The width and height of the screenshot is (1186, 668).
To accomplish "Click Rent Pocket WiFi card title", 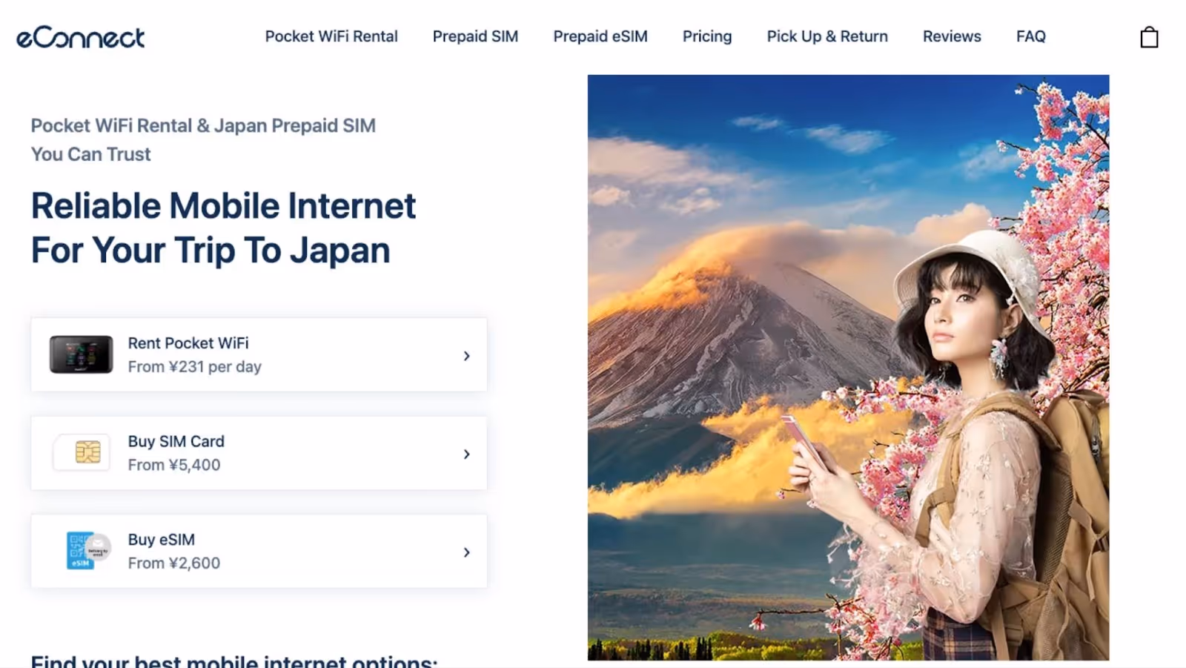I will 188,343.
